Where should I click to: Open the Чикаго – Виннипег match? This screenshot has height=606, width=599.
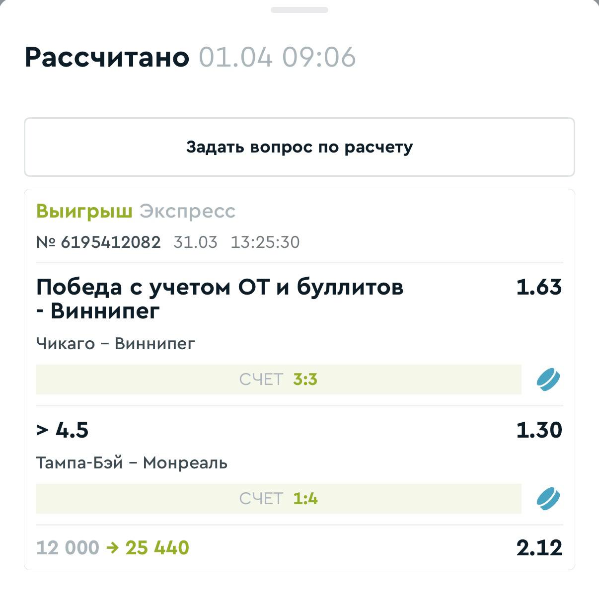[115, 343]
